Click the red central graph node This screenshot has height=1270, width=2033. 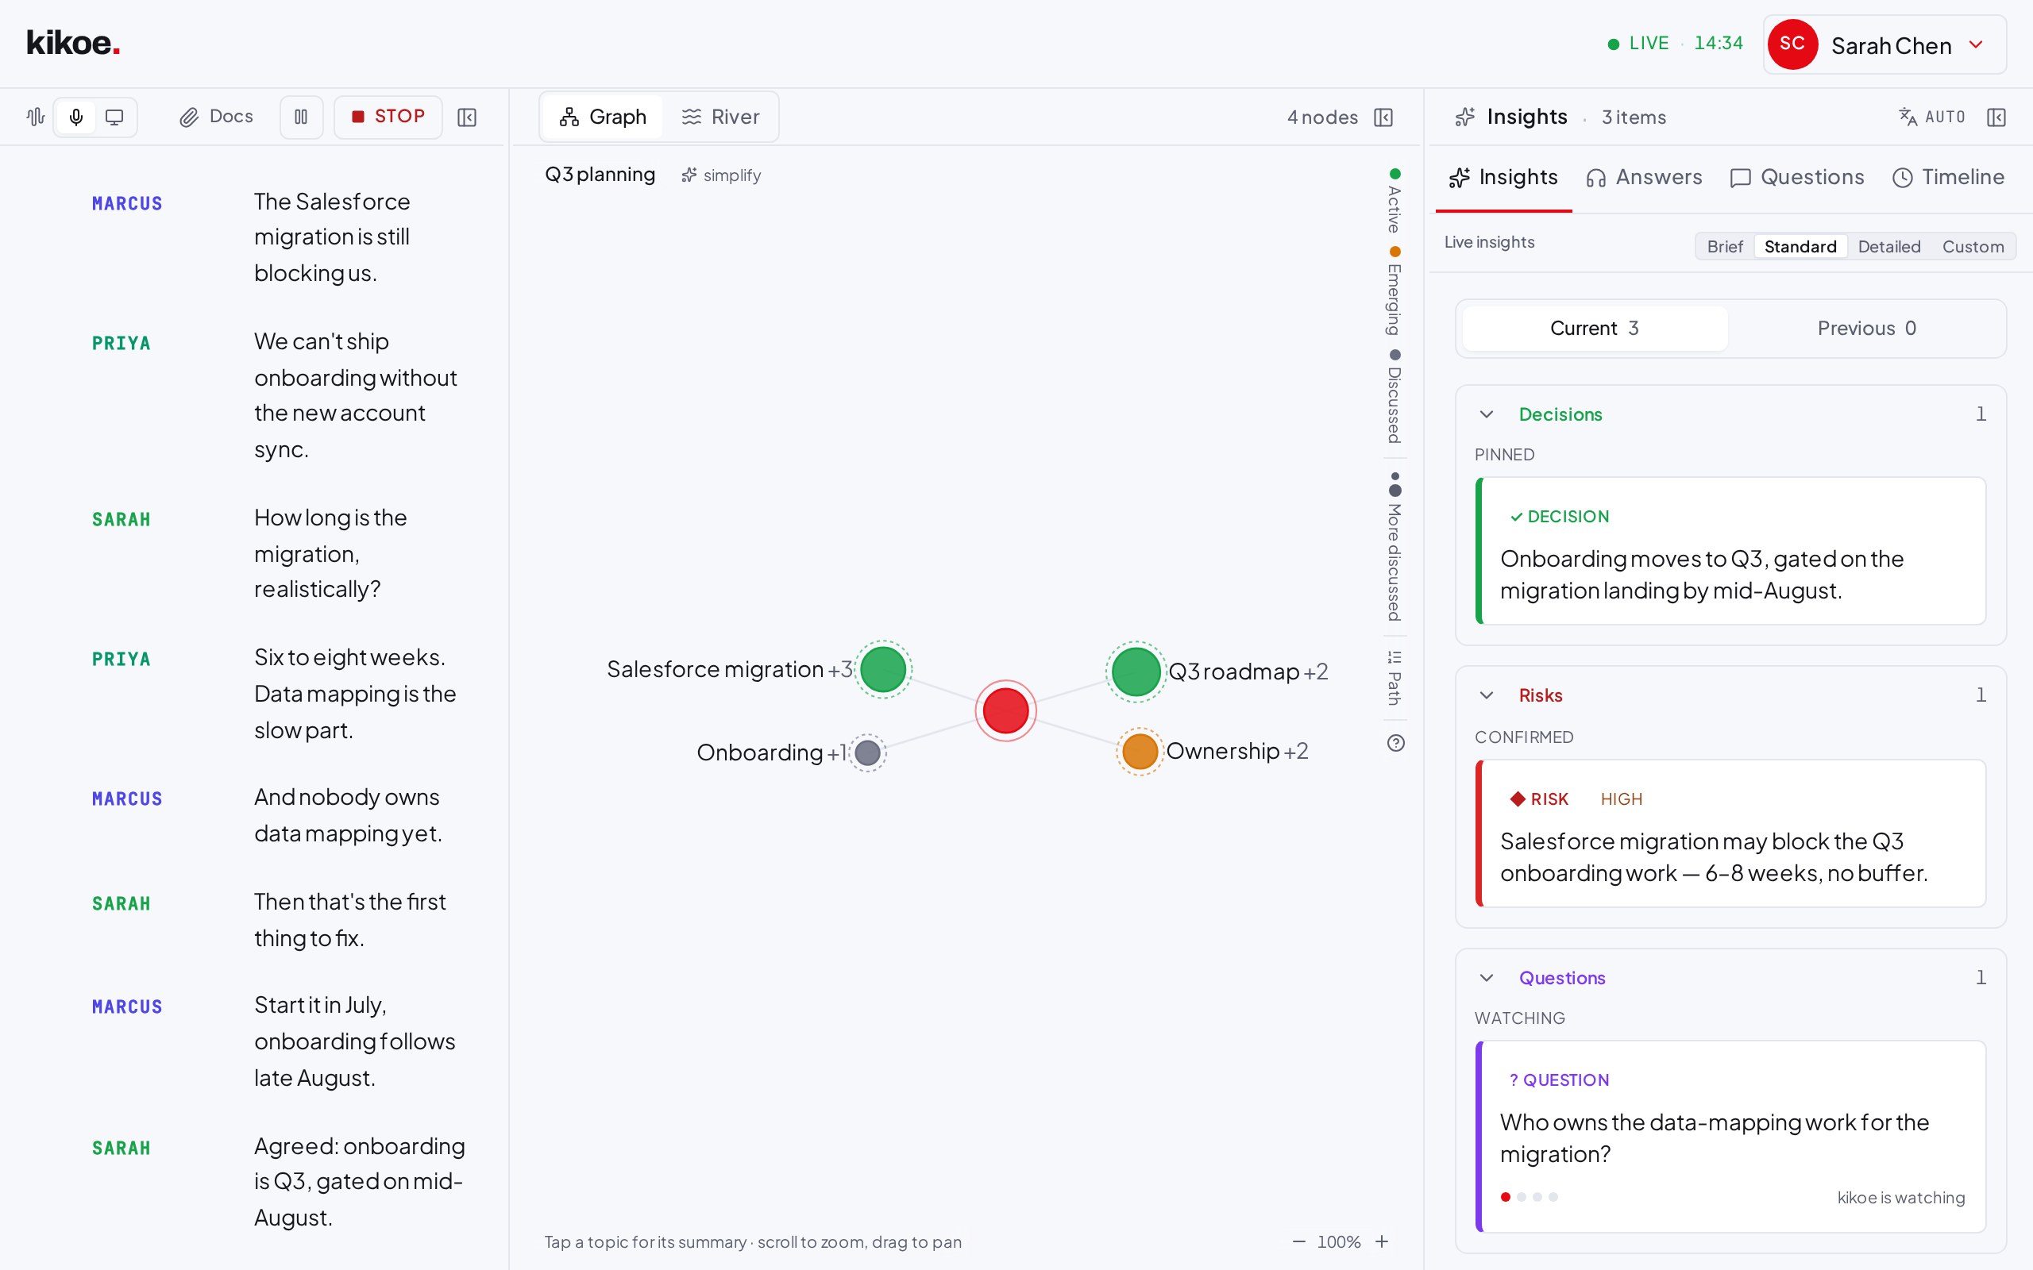[x=1005, y=710]
